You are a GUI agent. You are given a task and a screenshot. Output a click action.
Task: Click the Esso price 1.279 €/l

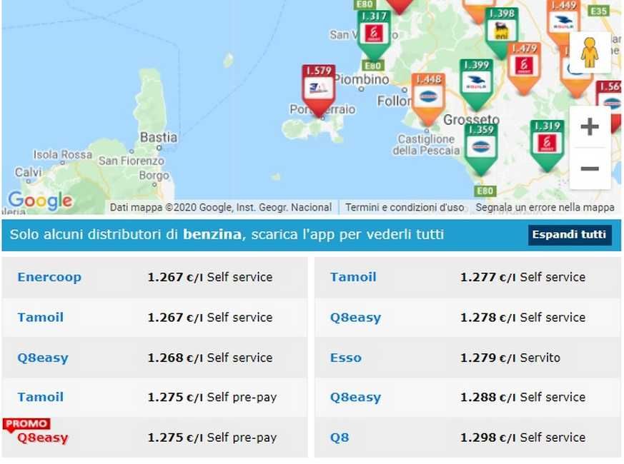(488, 358)
